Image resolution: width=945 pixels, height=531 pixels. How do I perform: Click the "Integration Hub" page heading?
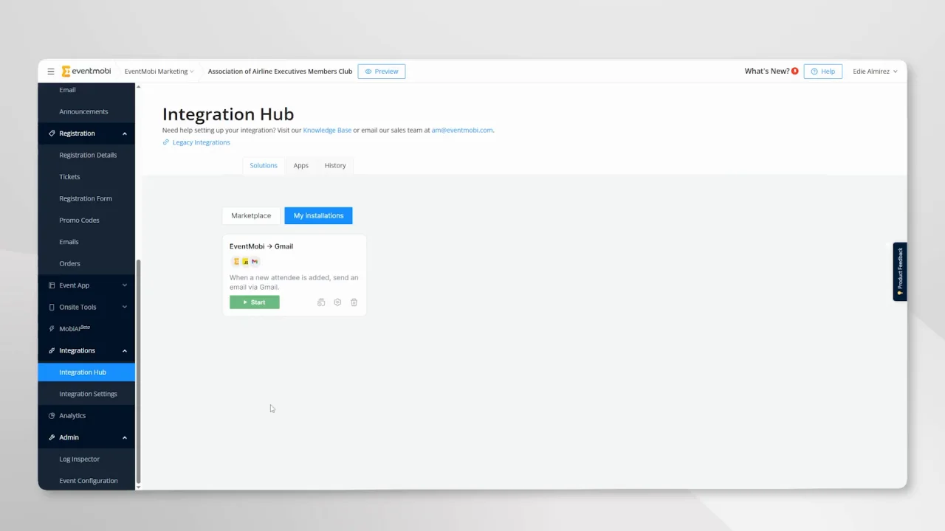[x=228, y=114]
